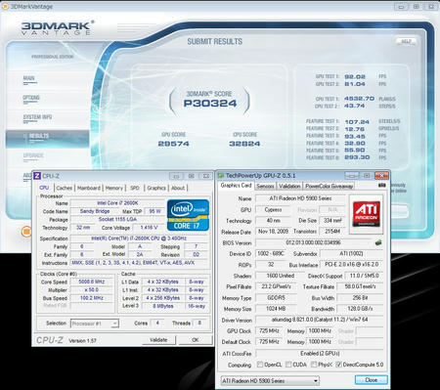Click the orange round button in 3DMark
The height and width of the screenshot is (390, 440).
[x=26, y=232]
